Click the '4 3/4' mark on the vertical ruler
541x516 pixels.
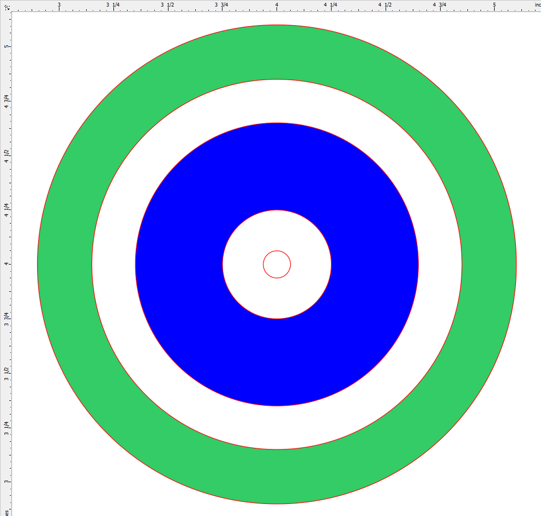[x=6, y=101]
